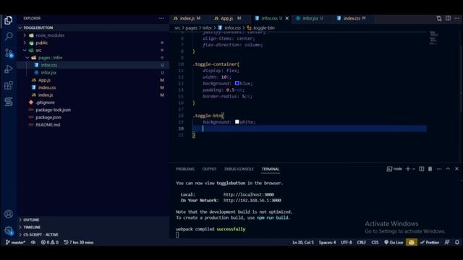Image resolution: width=463 pixels, height=260 pixels.
Task: Open App.js in the explorer
Action: tap(94, 80)
